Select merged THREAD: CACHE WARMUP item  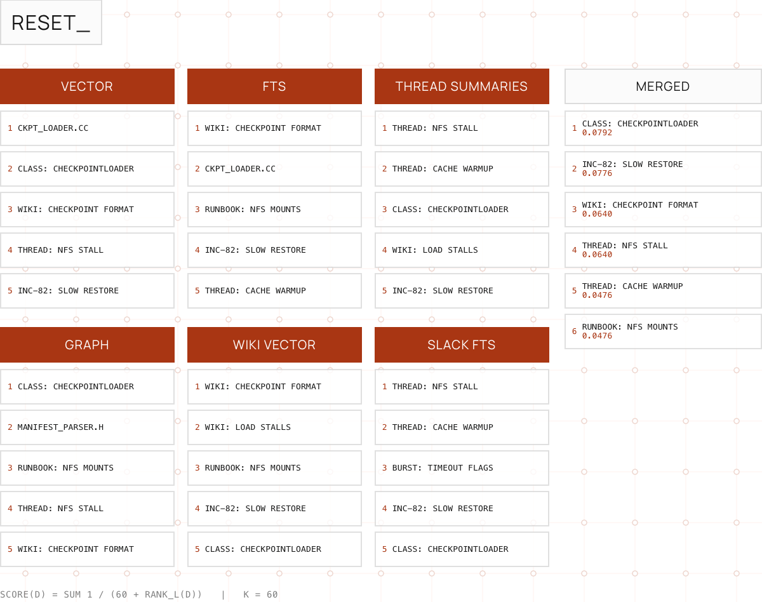663,291
